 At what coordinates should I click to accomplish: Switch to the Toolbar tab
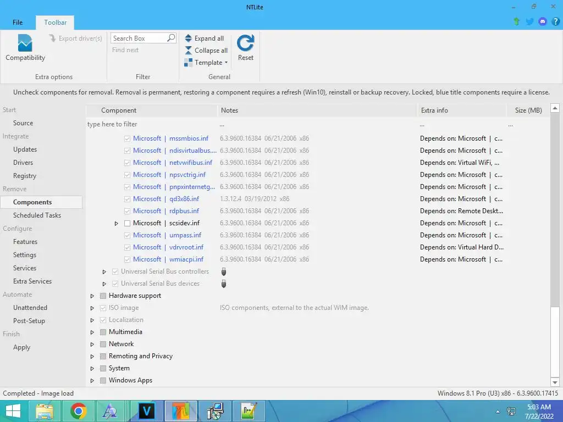56,22
